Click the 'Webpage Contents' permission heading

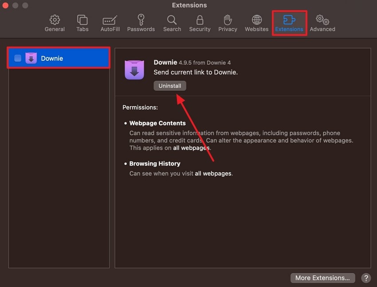[x=157, y=123]
